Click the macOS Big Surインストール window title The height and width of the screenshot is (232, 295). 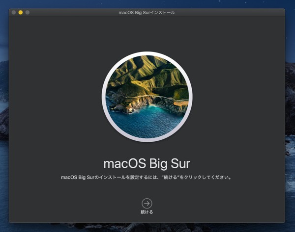pyautogui.click(x=147, y=13)
